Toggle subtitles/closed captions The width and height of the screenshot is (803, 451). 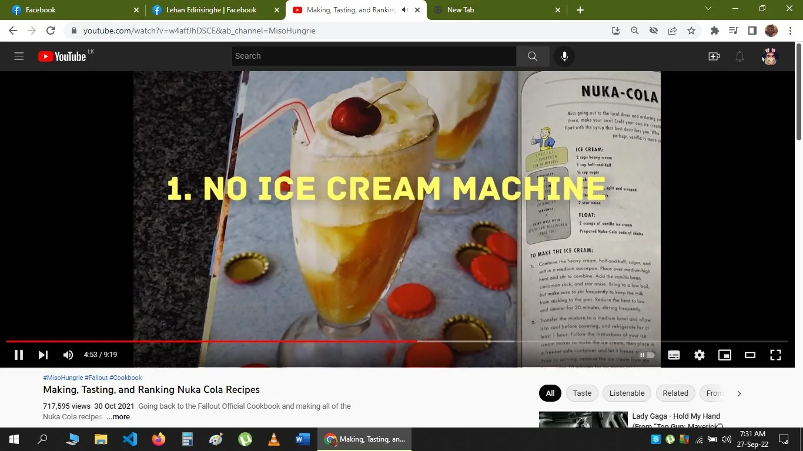coord(674,355)
